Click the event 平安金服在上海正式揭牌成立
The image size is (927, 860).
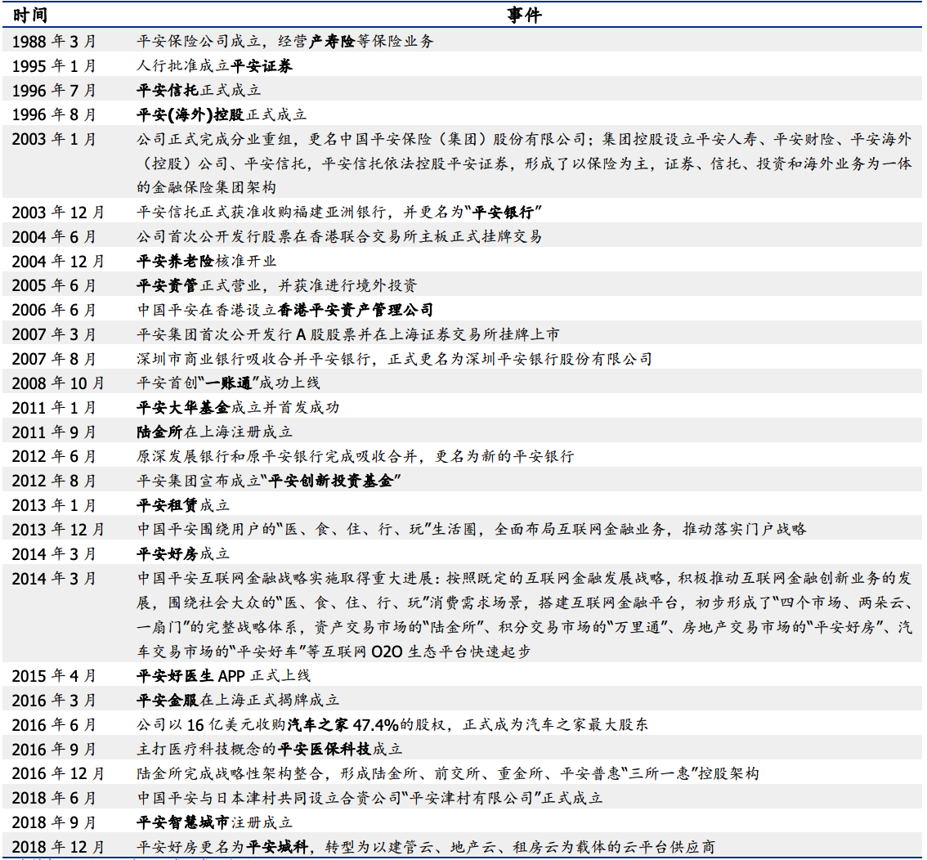click(x=238, y=701)
